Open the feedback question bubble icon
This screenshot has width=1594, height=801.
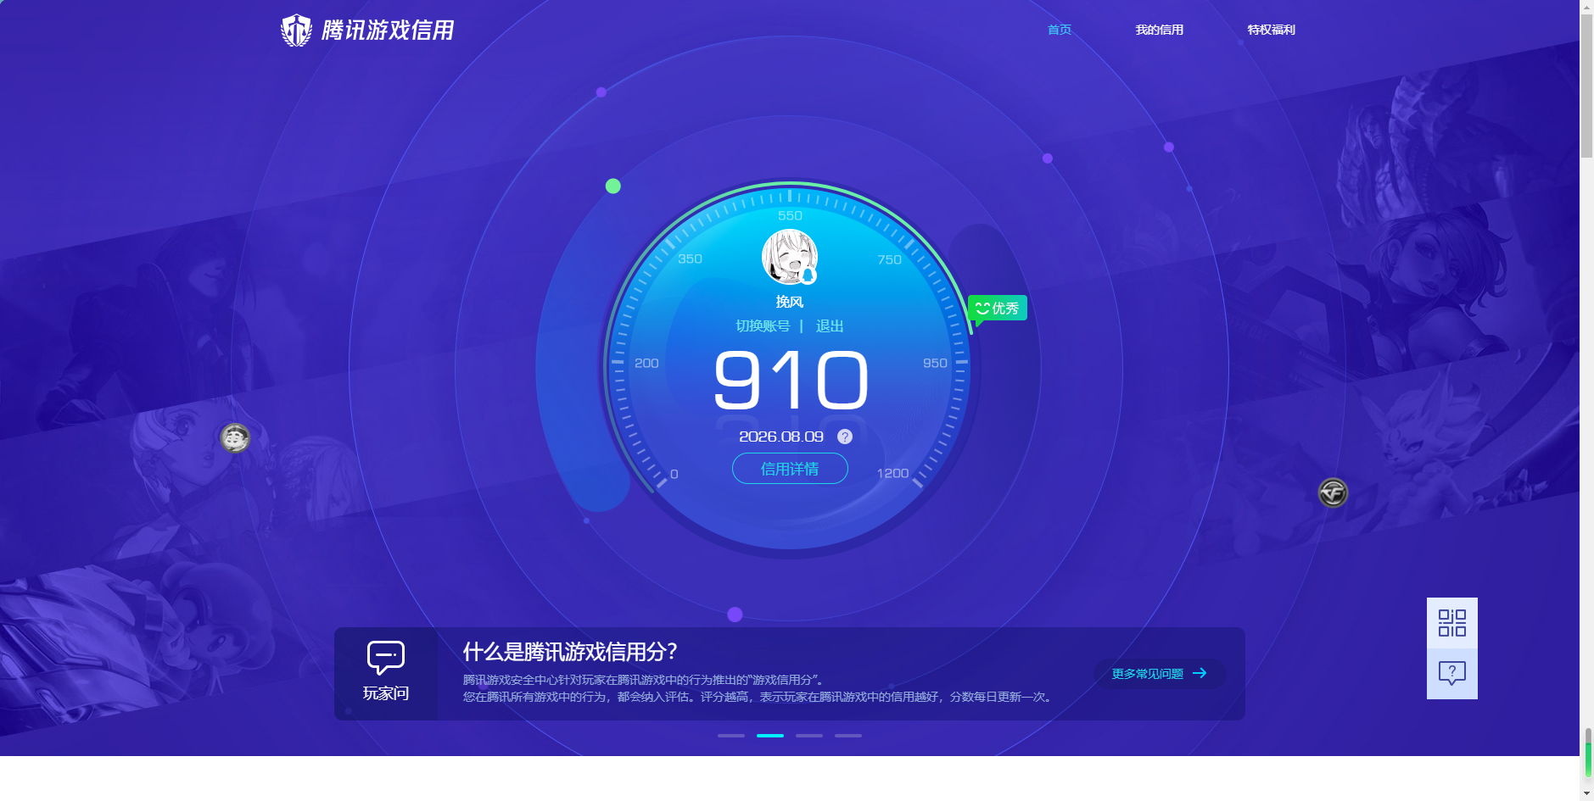click(x=1452, y=674)
